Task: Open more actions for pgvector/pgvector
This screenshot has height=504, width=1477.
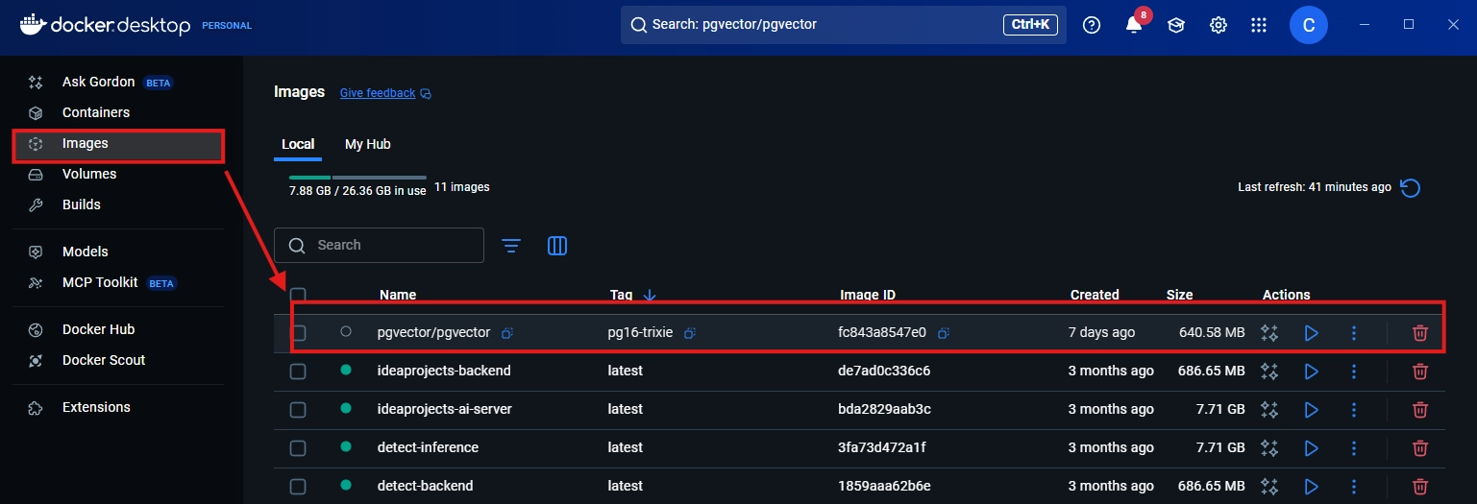Action: click(1354, 333)
